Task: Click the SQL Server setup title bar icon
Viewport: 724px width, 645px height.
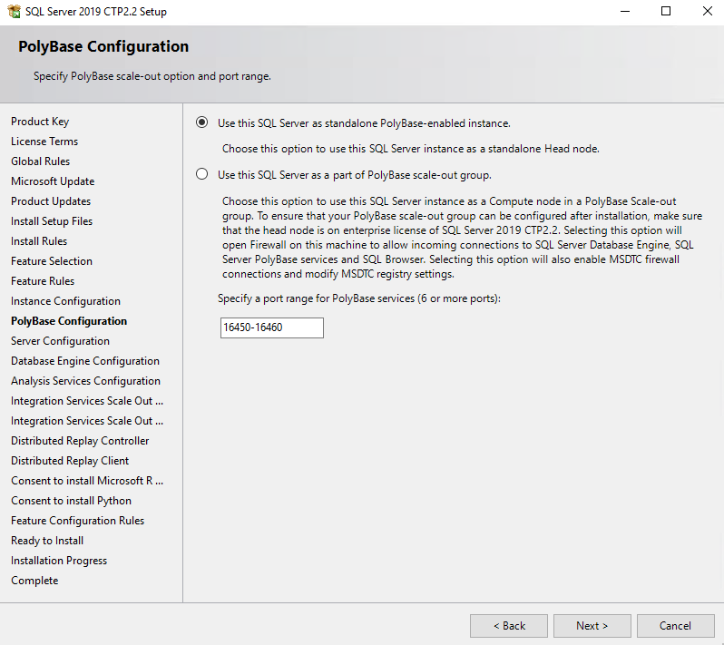Action: [x=14, y=11]
